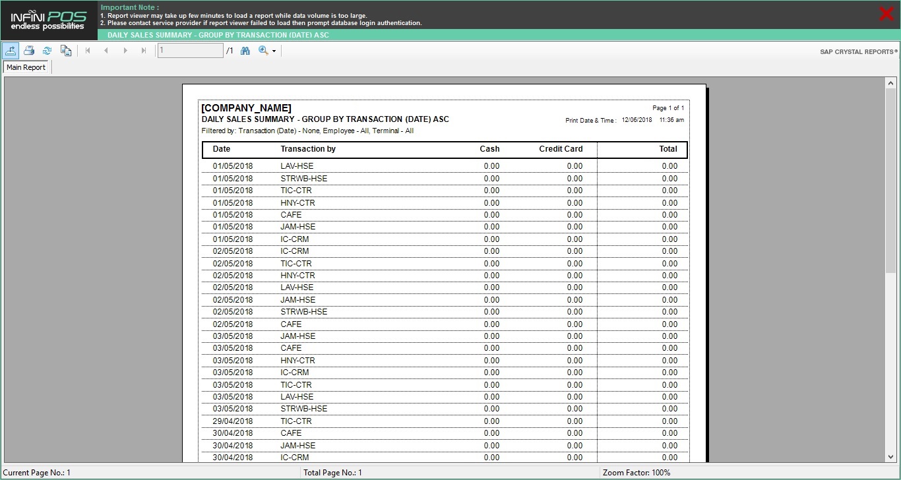Click Current Page No. in status bar
Viewport: 901px width, 480px height.
(37, 473)
